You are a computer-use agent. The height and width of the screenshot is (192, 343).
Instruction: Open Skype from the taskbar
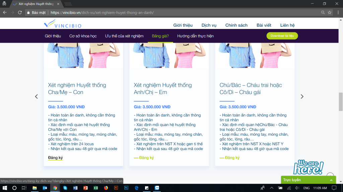(65, 188)
